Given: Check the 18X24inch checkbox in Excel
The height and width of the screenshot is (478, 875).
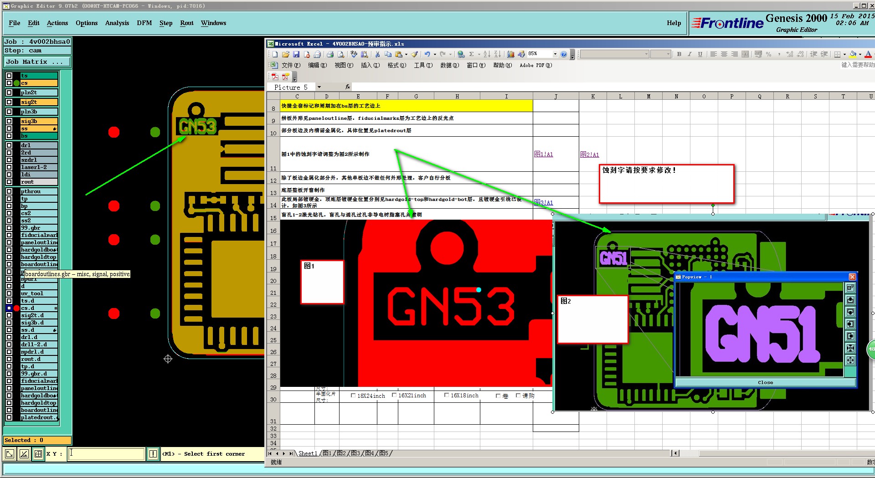Looking at the screenshot, I should tap(353, 396).
